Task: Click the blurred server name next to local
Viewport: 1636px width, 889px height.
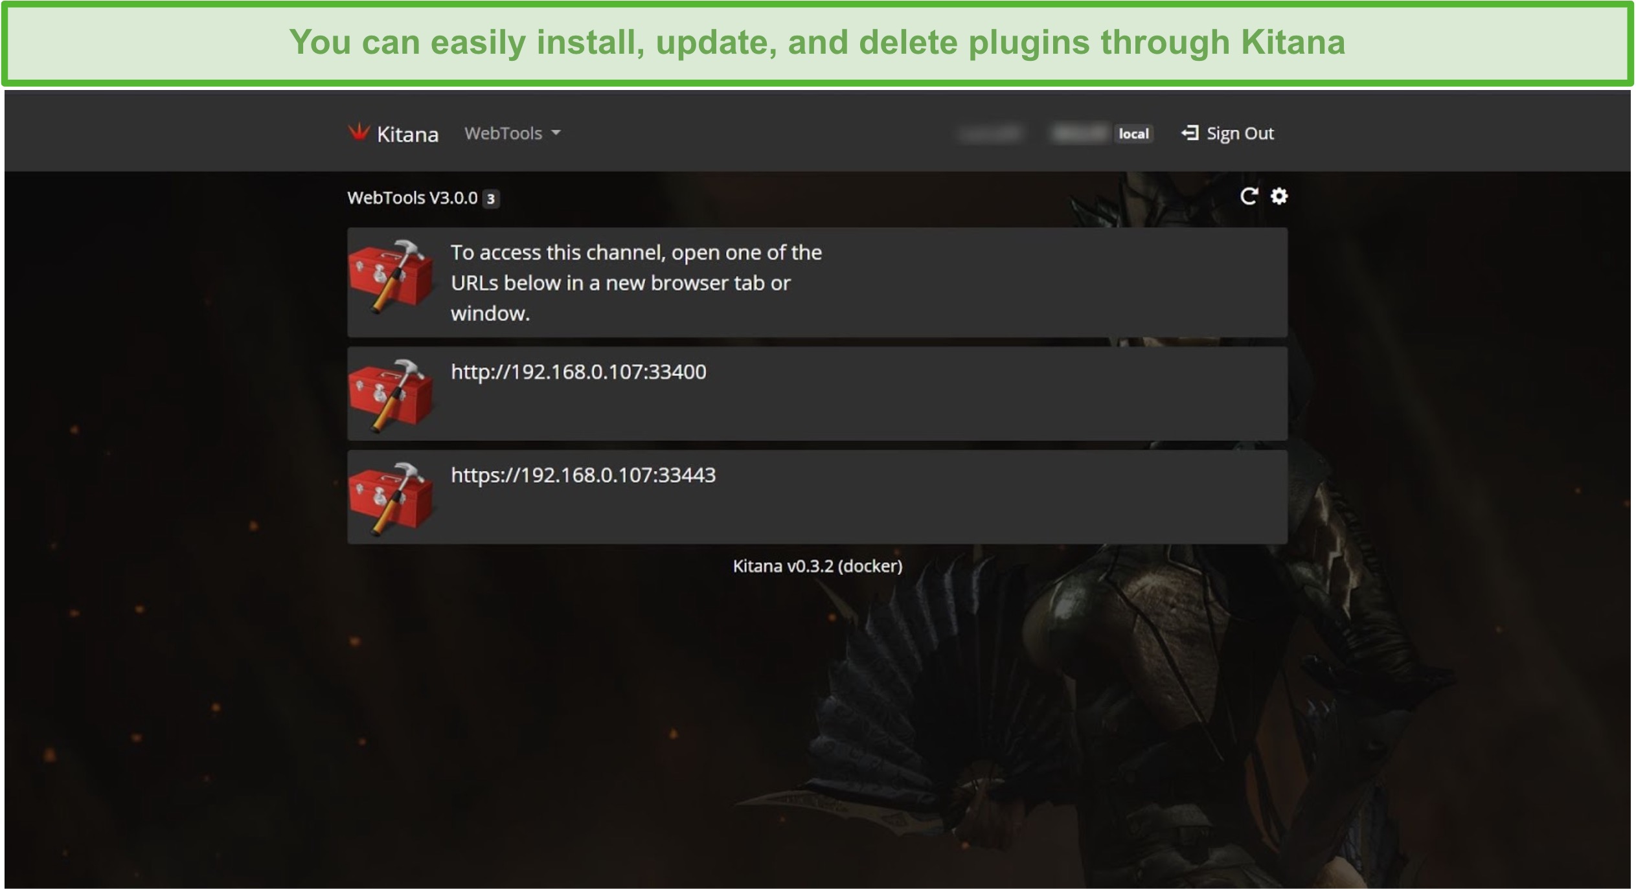Action: (x=1079, y=134)
